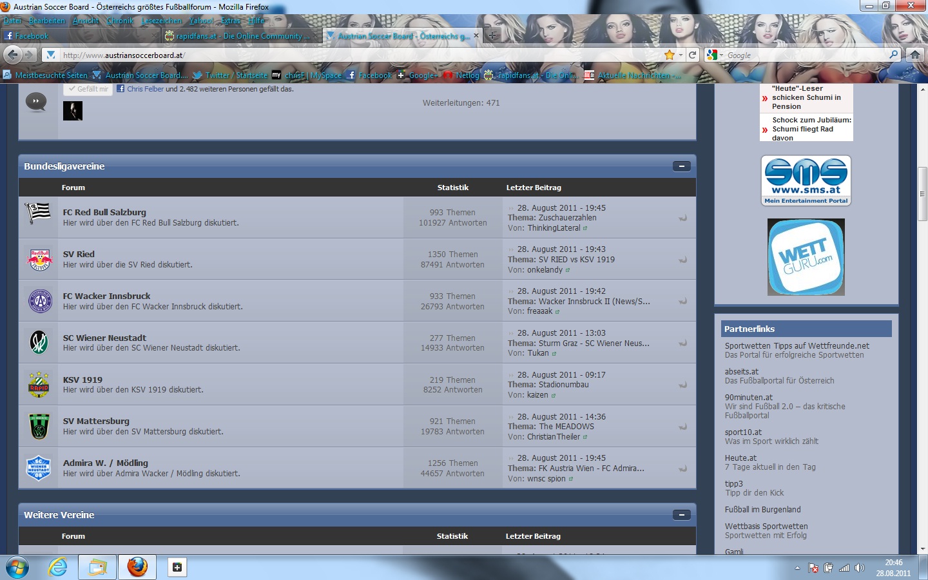The image size is (928, 580).
Task: Click the FC Red Bull Salzburg forum logo
Action: [38, 212]
